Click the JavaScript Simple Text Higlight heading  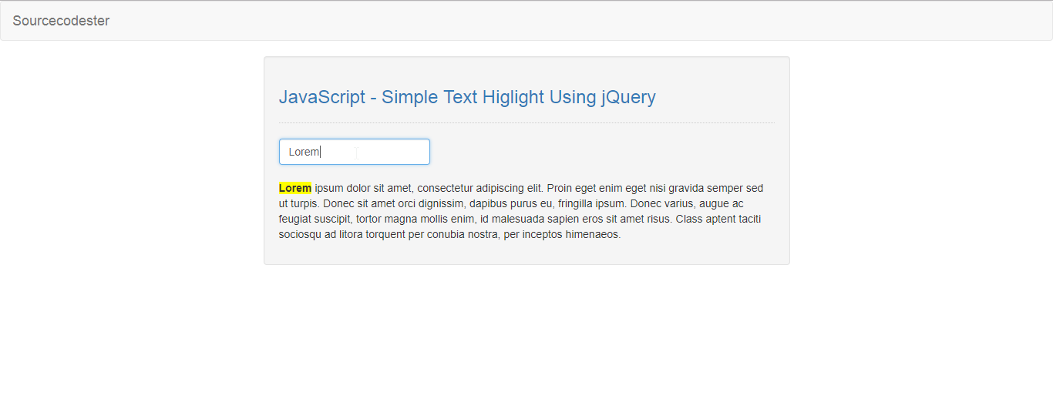[x=467, y=97]
